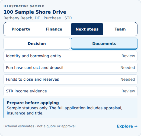This screenshot has height=136, width=141.
Task: Open Purchase contract and deposit row
Action: point(70,68)
